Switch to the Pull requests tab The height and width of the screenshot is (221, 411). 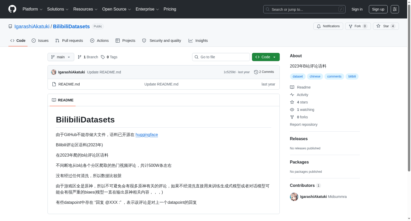click(x=69, y=41)
